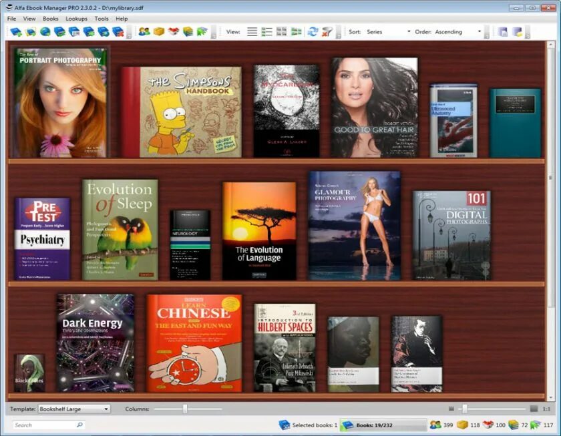Clear the filter using funnel icon

[x=327, y=32]
